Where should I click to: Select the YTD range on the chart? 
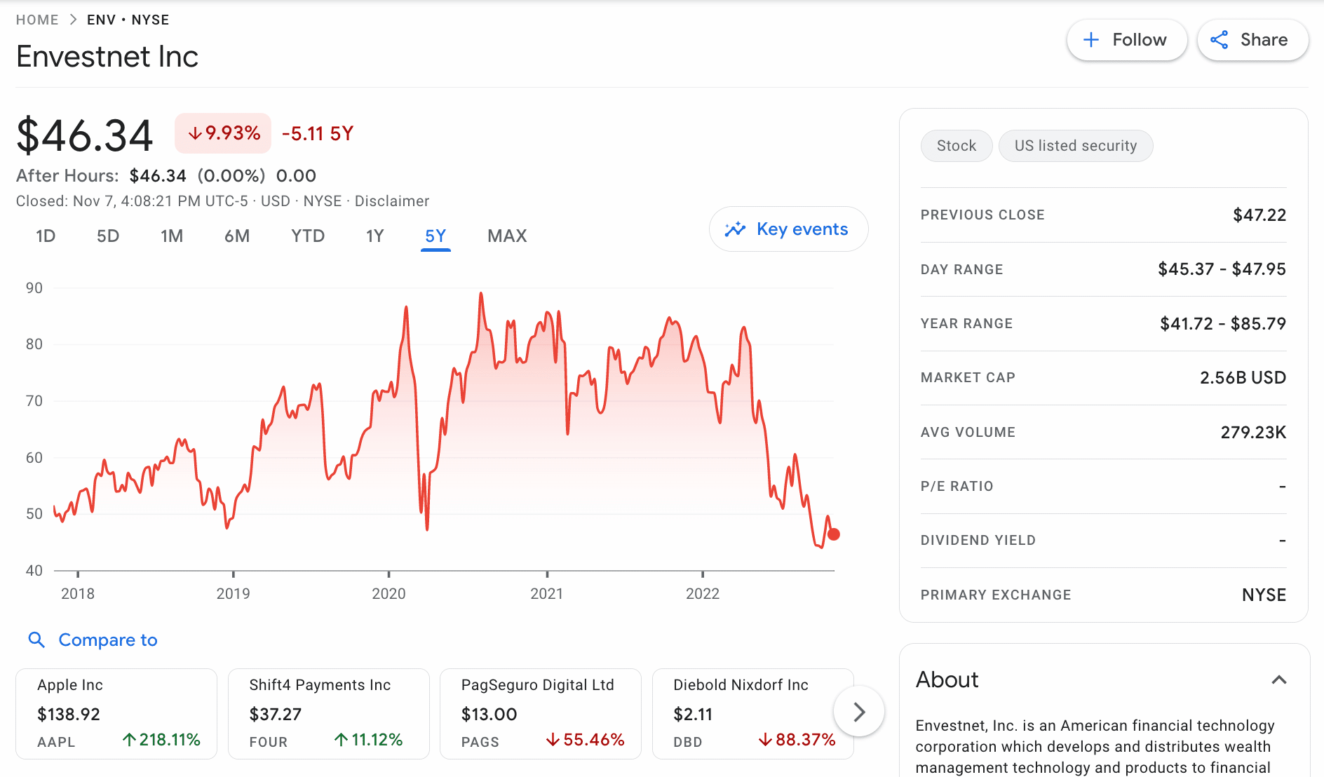pyautogui.click(x=306, y=236)
